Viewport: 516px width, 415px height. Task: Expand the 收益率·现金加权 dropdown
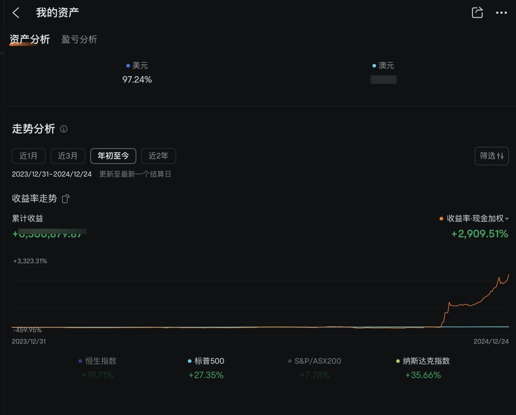[x=474, y=218]
